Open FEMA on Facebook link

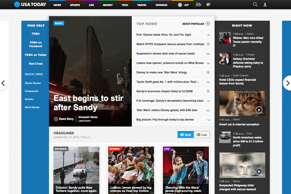pos(36,44)
